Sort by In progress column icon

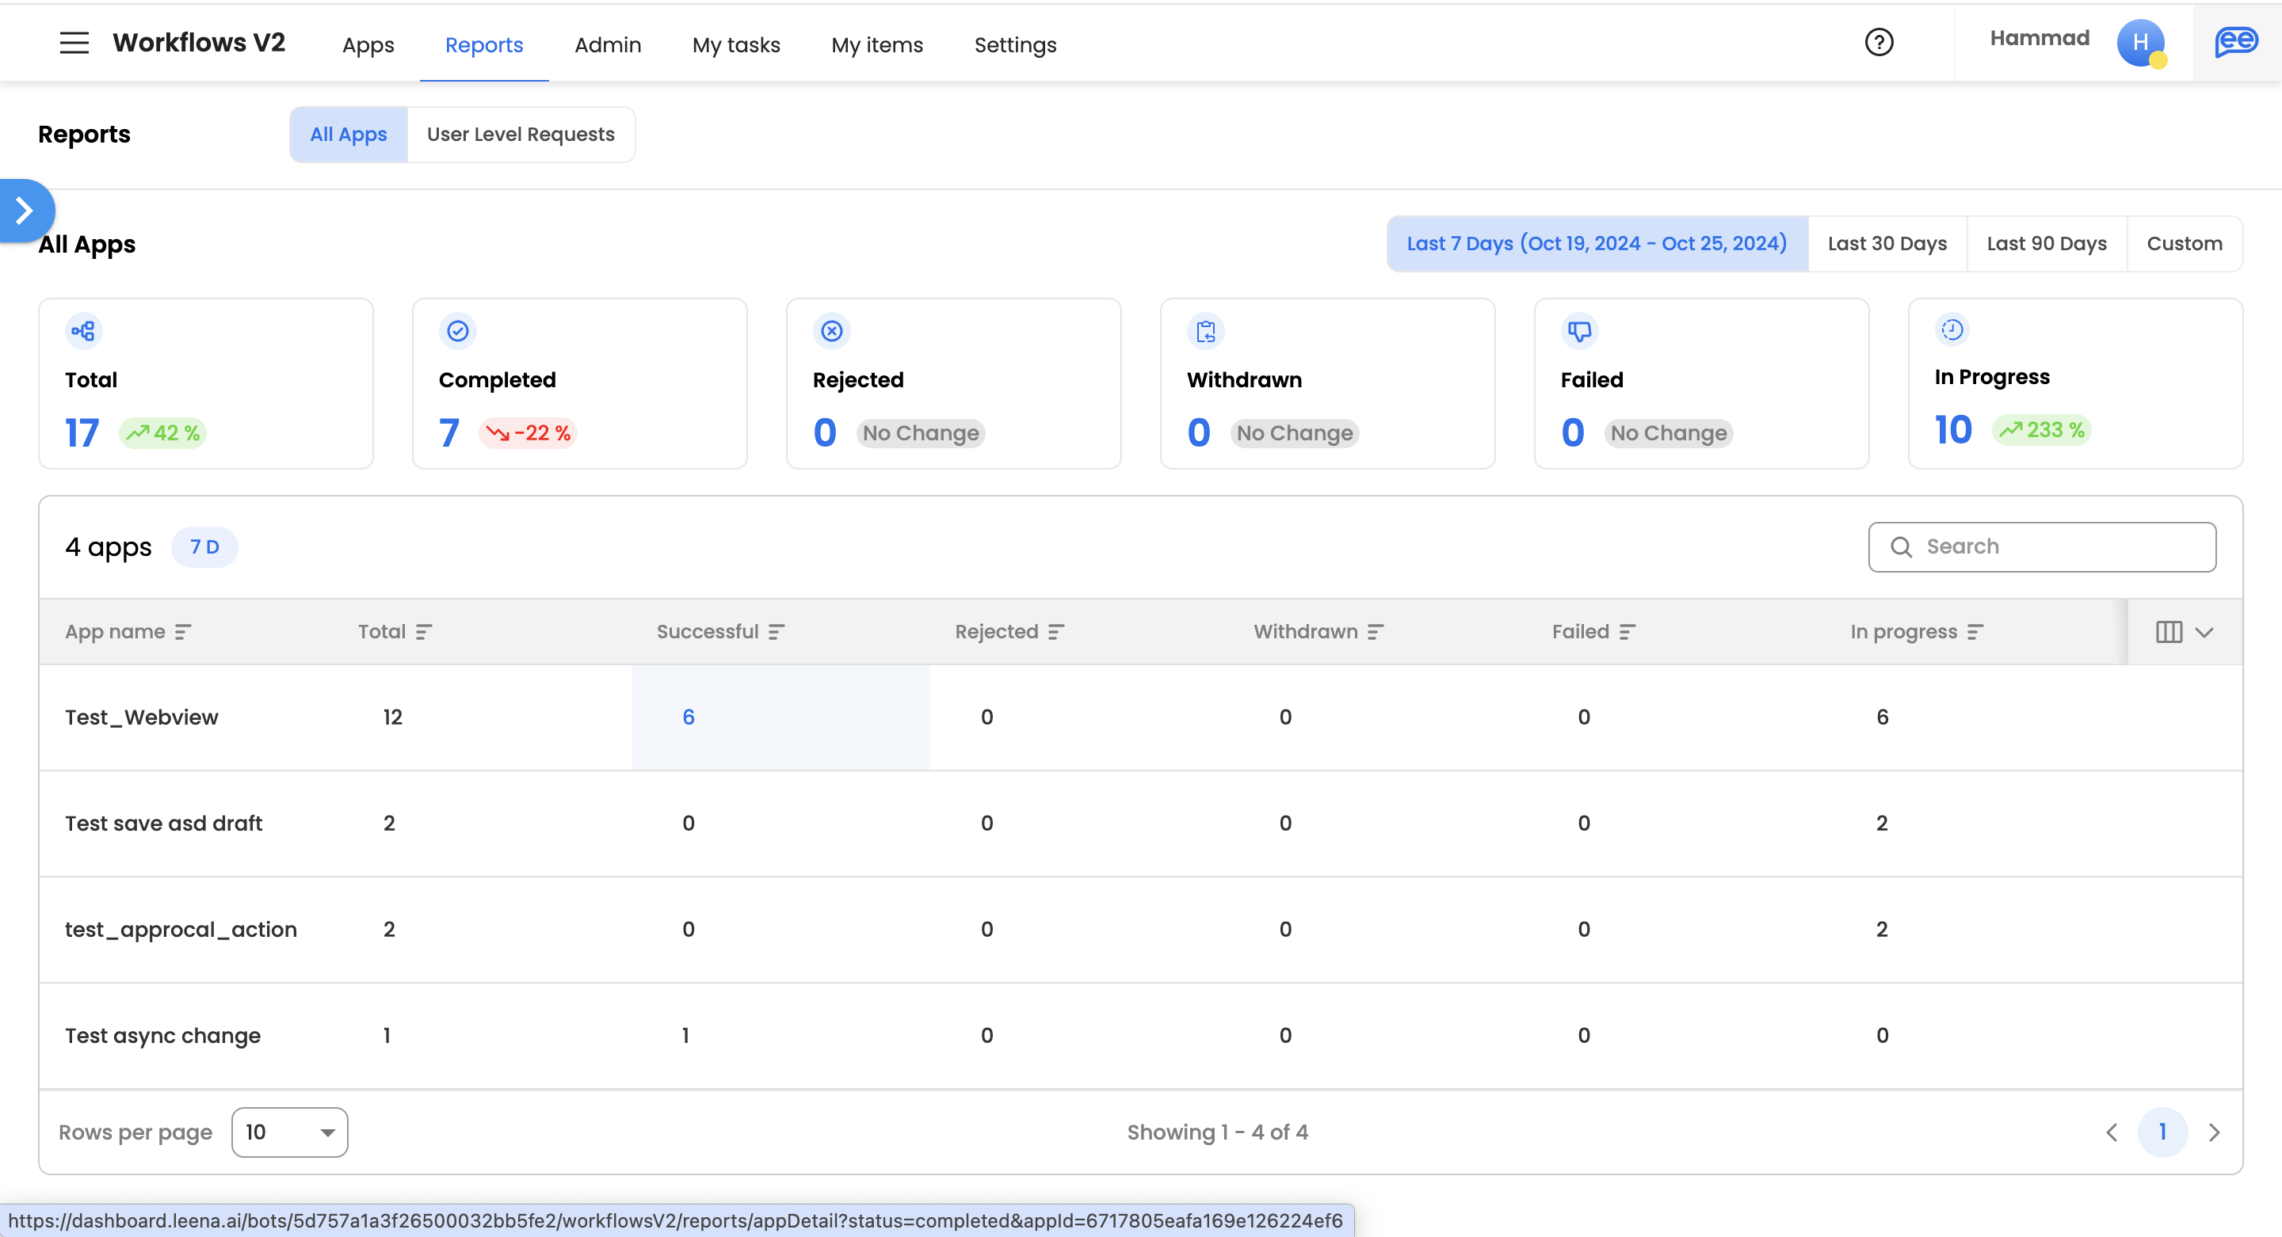pyautogui.click(x=1975, y=632)
